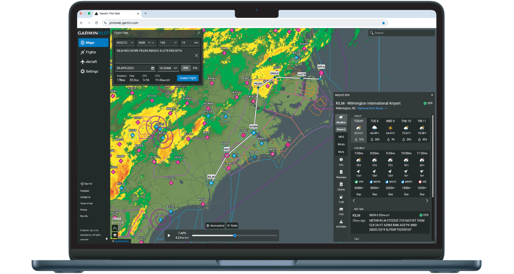Select the TODAY daily forecast
This screenshot has height=274, width=514.
pyautogui.click(x=359, y=130)
